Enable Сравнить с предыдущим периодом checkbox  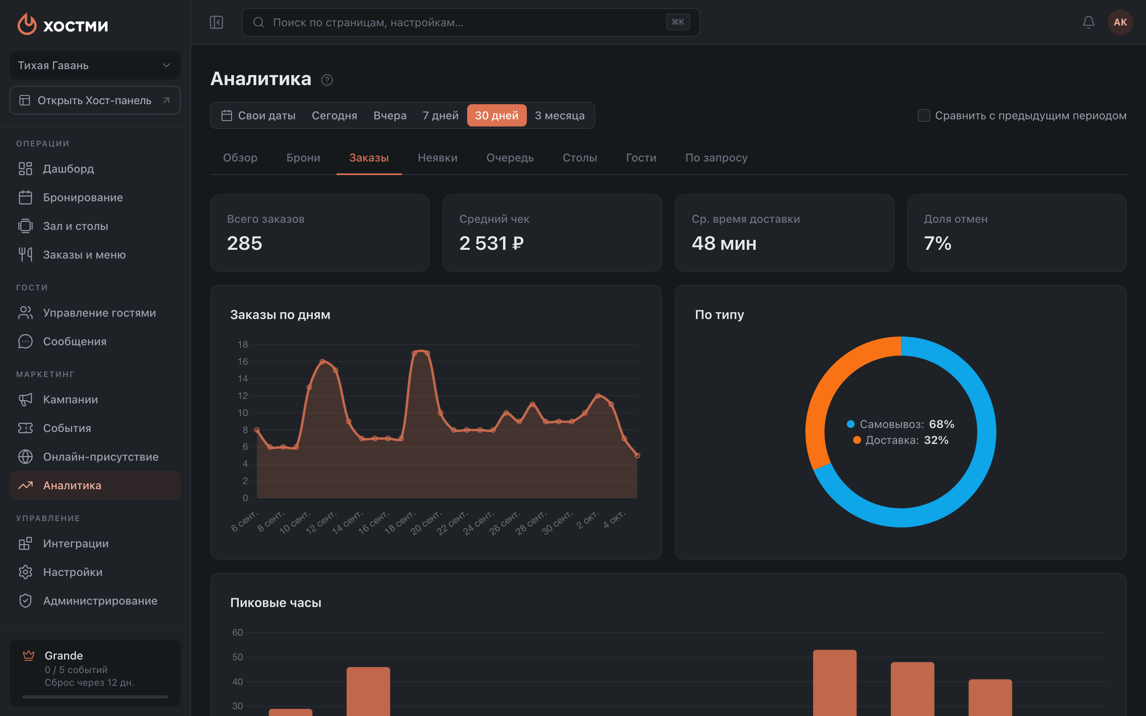(924, 115)
